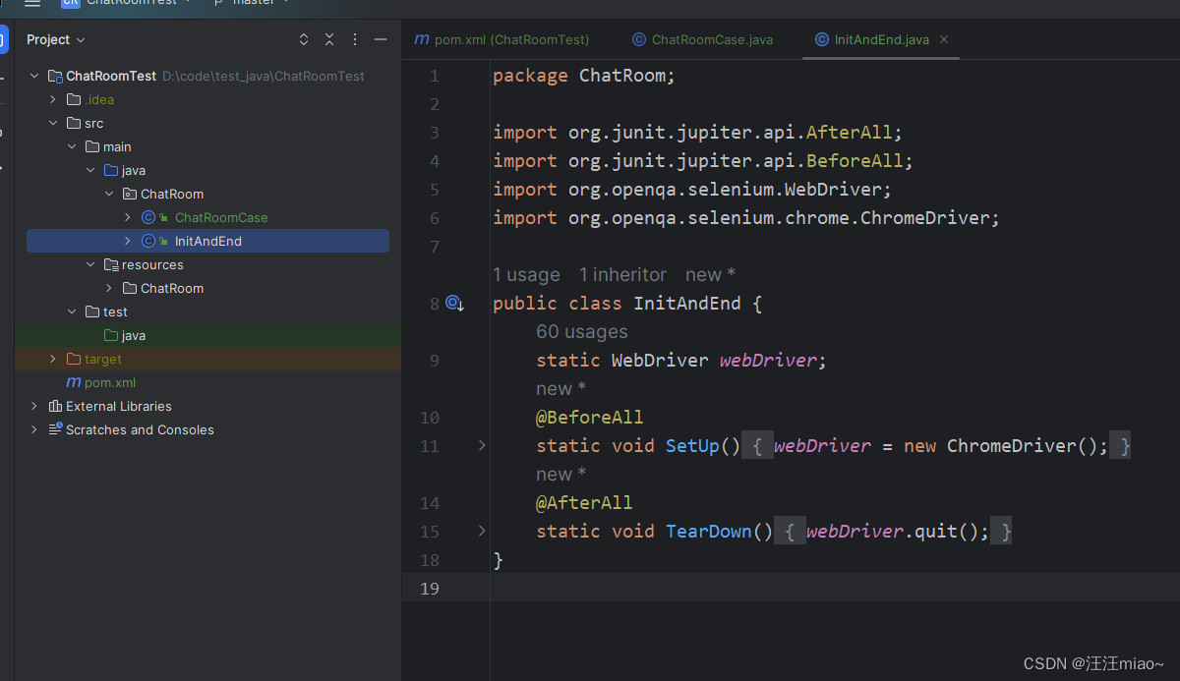Click the Collapse All icon in Project panel
This screenshot has height=681, width=1180.
(x=329, y=39)
